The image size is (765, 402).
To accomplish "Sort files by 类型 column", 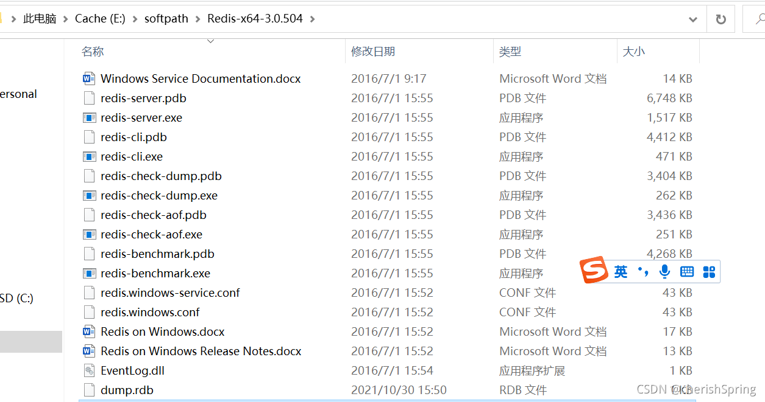I will (510, 52).
